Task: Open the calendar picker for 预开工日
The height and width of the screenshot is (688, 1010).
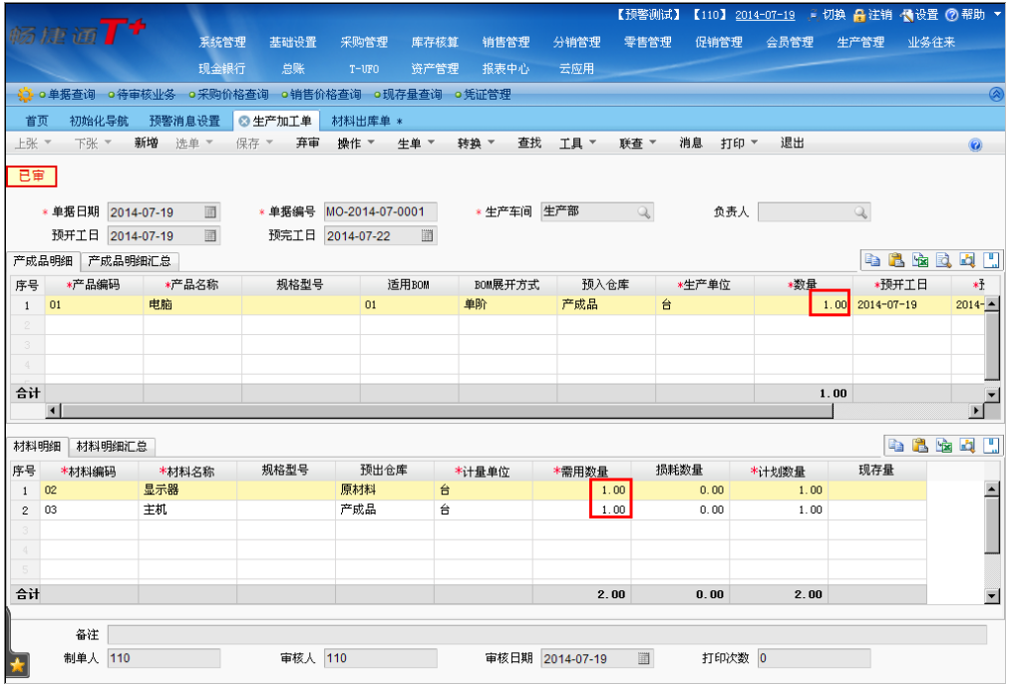Action: pos(210,235)
